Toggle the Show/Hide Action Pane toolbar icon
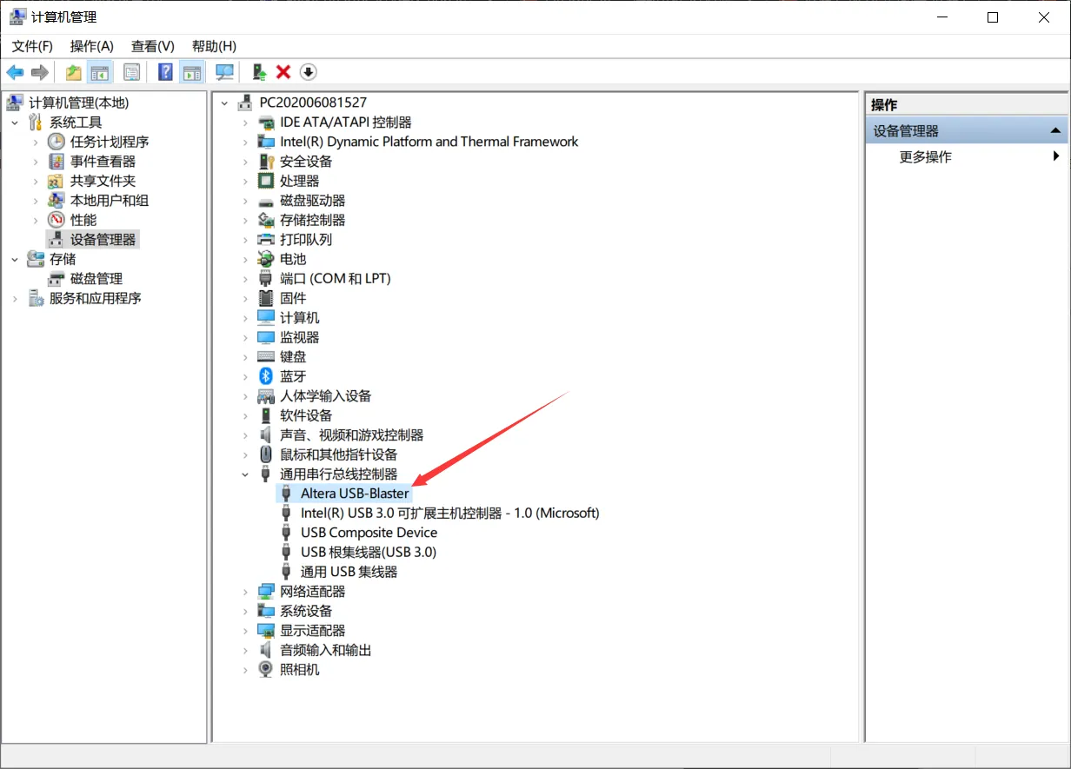Viewport: 1071px width, 769px height. pos(191,72)
